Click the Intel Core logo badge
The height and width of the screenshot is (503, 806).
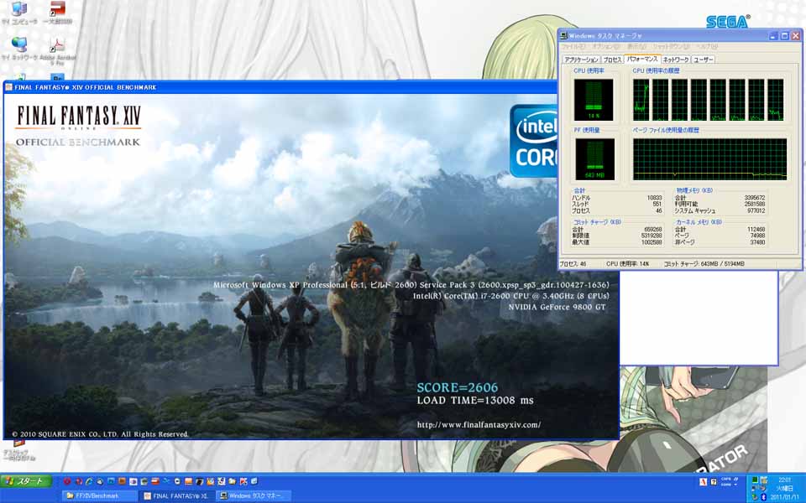pos(534,141)
